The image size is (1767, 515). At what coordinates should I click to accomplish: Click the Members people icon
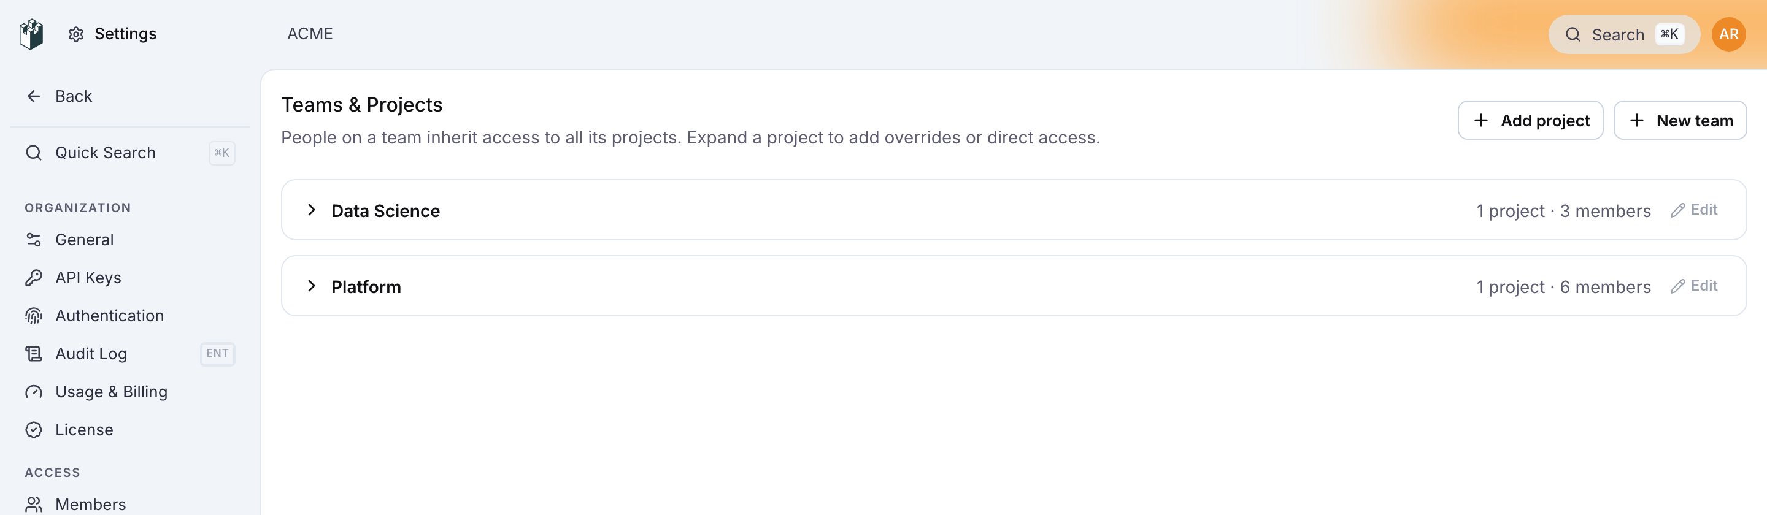point(34,505)
